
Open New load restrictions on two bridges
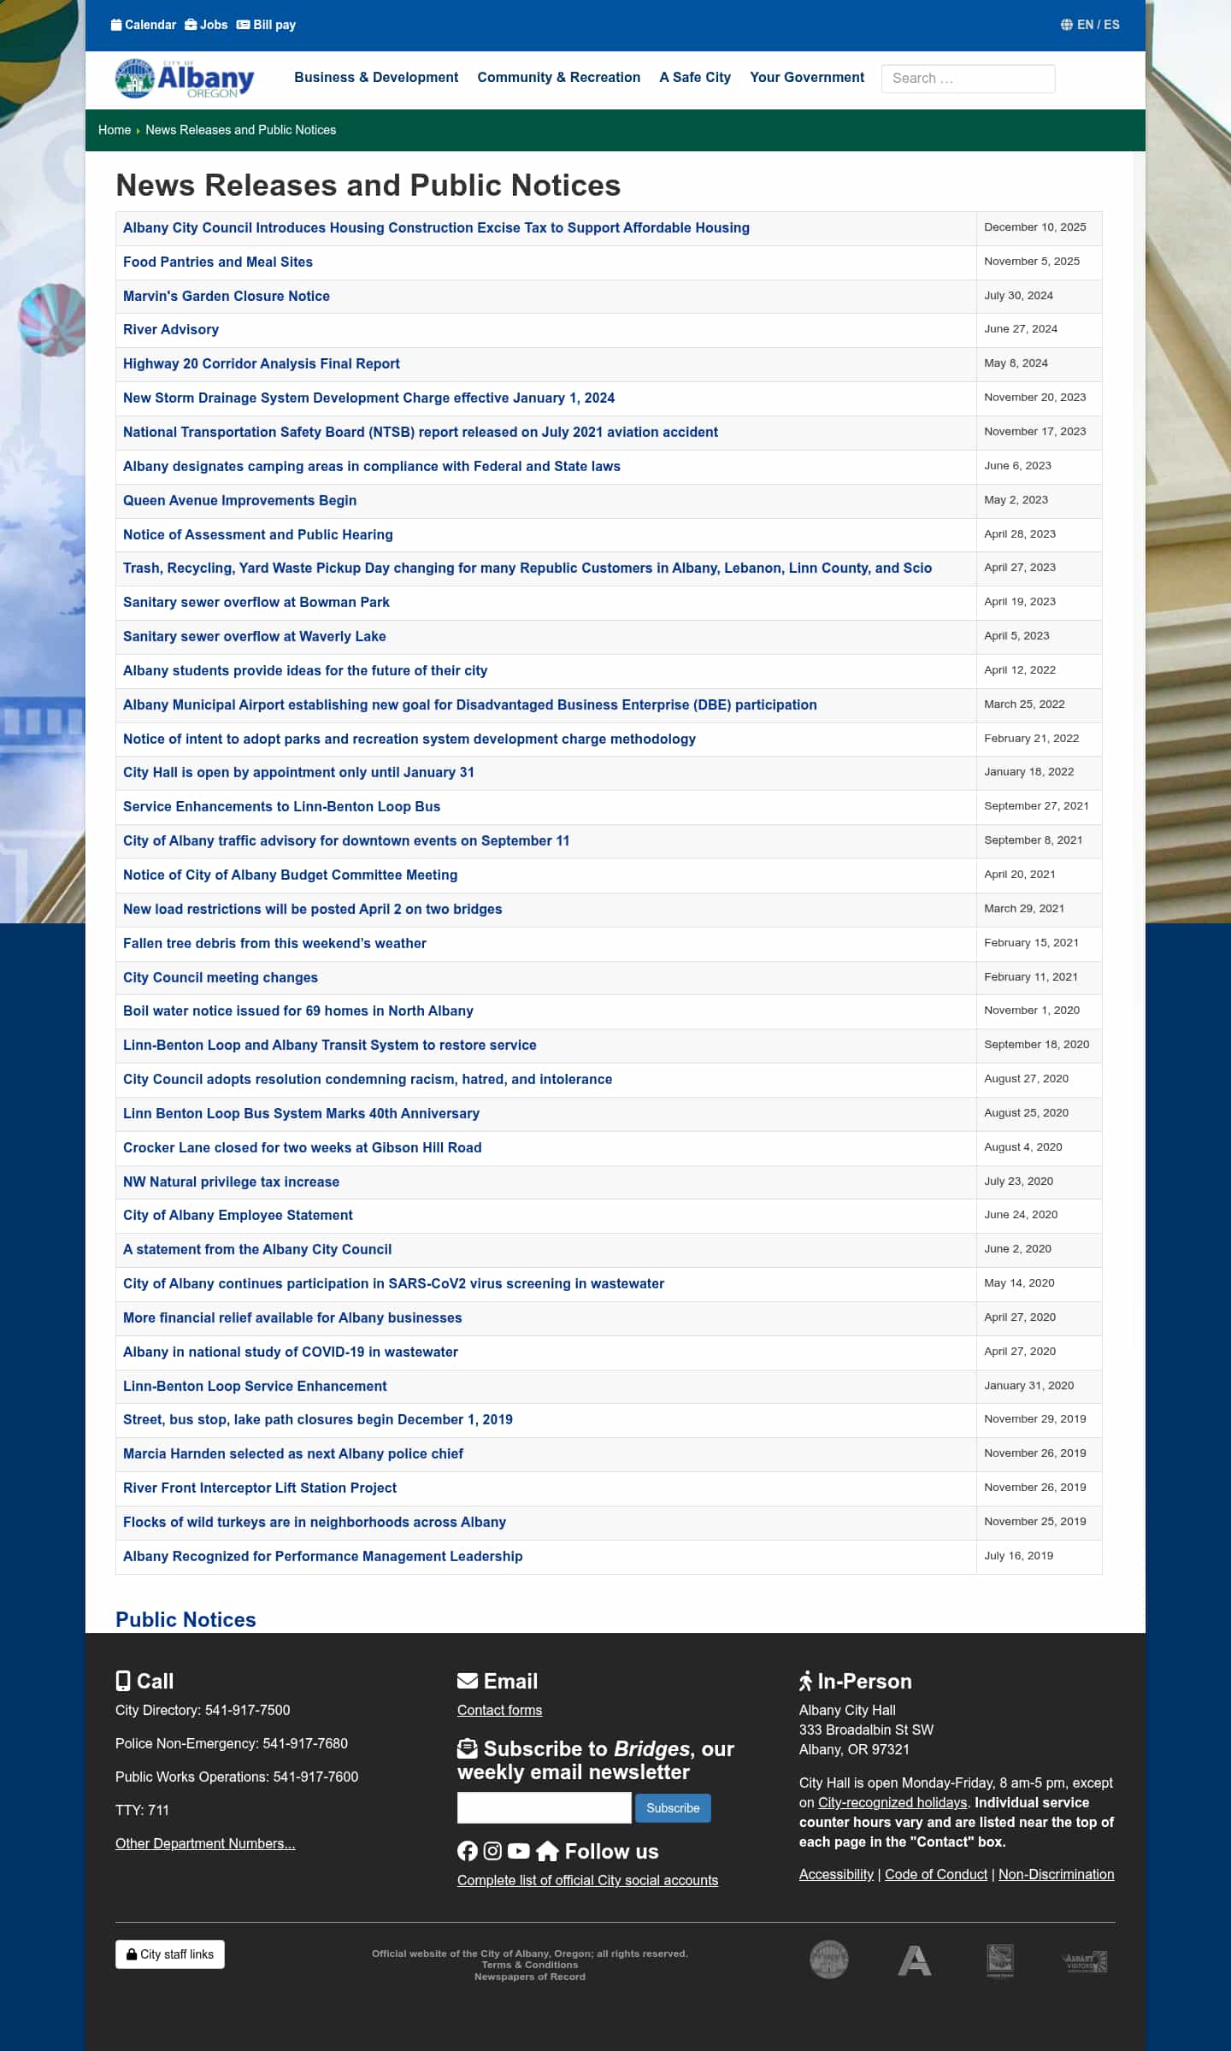click(x=313, y=910)
